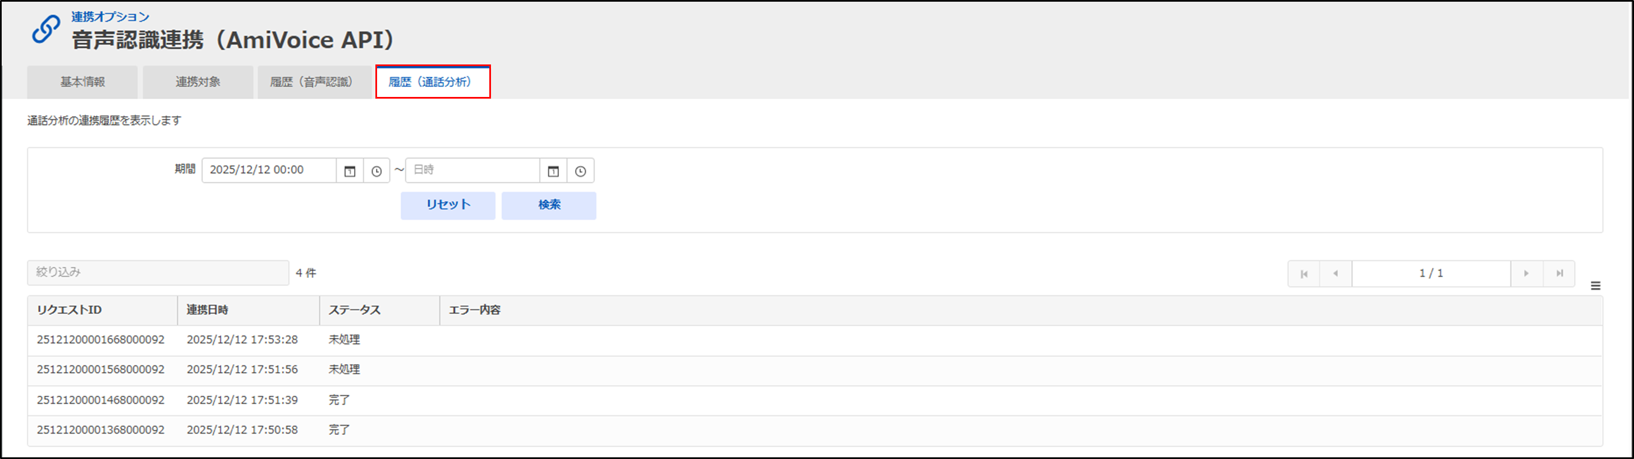
Task: Jump to the last results page
Action: (x=1559, y=274)
